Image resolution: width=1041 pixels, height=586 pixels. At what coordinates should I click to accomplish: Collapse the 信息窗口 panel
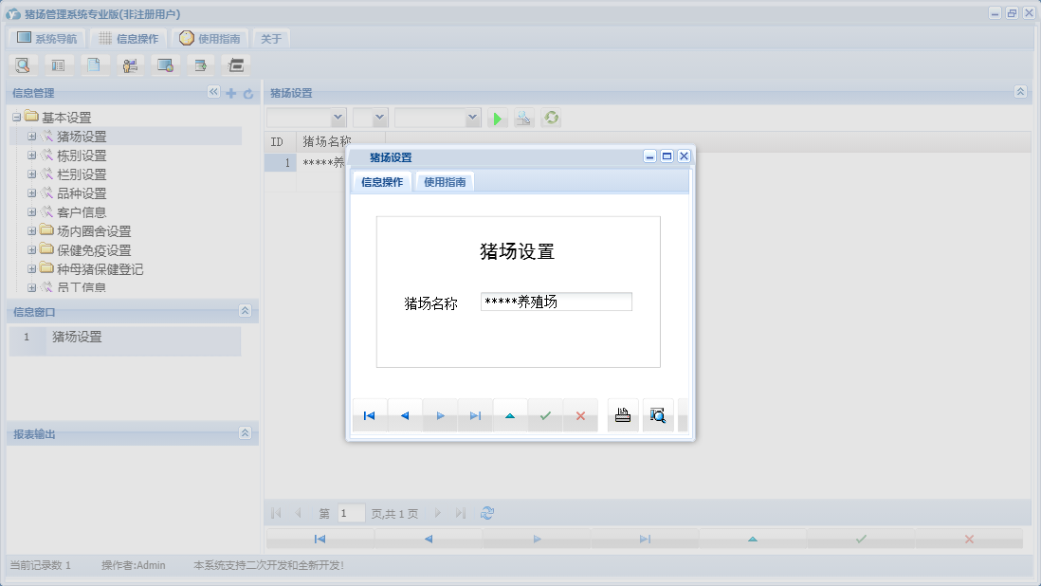(x=245, y=311)
